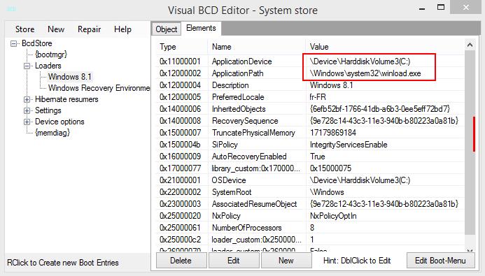Click the 17179869184 value
Image resolution: width=485 pixels, height=276 pixels.
click(x=333, y=133)
